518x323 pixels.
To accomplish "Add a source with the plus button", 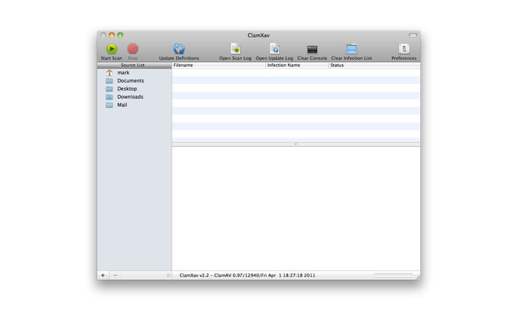I will pos(103,275).
